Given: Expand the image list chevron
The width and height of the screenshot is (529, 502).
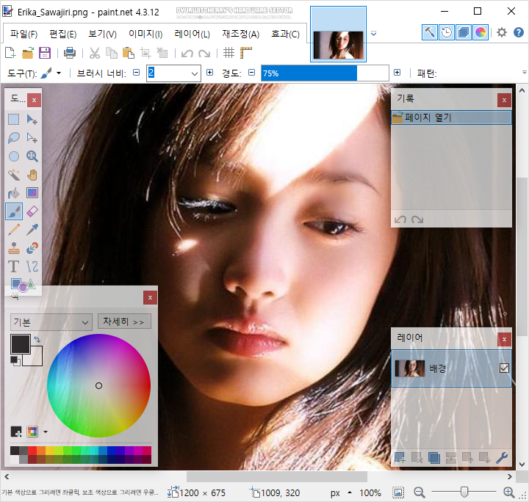Looking at the screenshot, I should pyautogui.click(x=373, y=33).
